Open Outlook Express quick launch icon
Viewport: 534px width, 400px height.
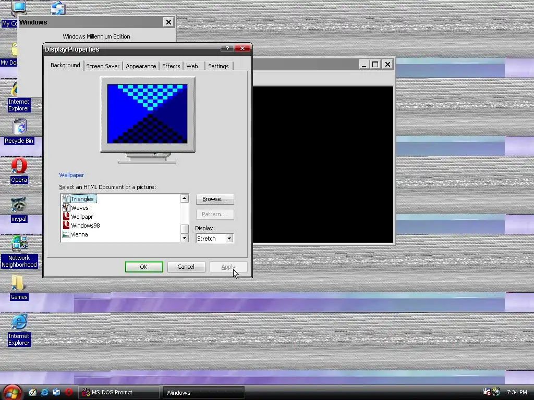56,392
